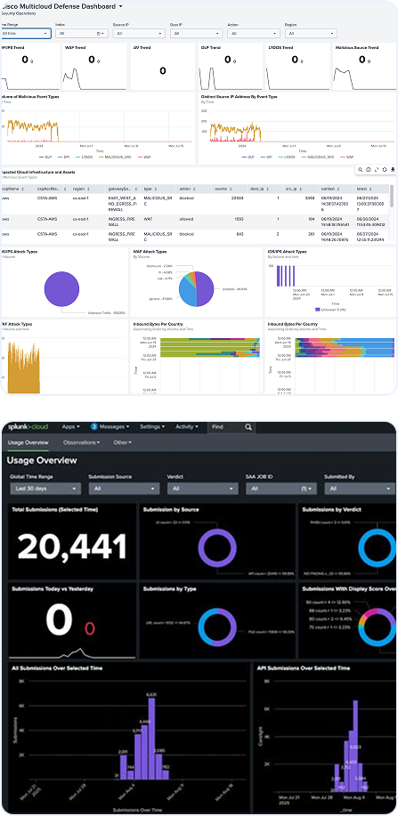Click into the Find search field
The height and width of the screenshot is (816, 398).
[225, 427]
